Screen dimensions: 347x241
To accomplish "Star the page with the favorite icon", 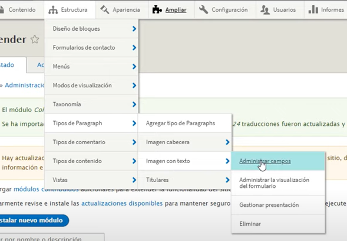I will (x=35, y=40).
